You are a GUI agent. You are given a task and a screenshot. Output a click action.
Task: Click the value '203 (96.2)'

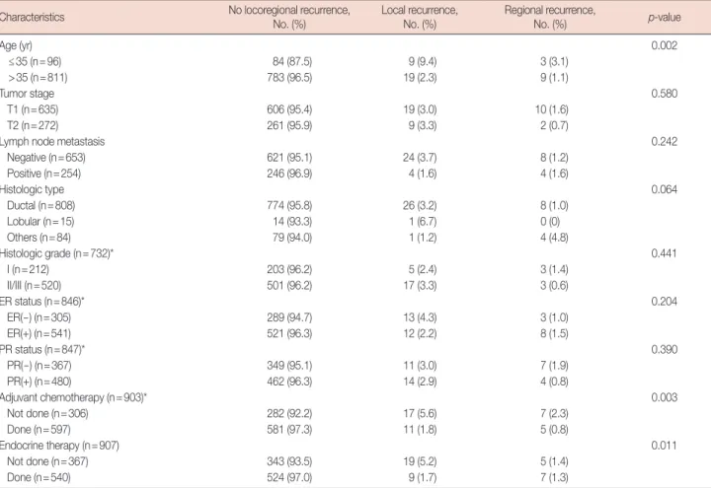[289, 269]
